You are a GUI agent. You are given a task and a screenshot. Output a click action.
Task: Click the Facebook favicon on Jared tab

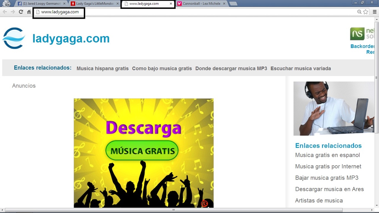pos(20,4)
